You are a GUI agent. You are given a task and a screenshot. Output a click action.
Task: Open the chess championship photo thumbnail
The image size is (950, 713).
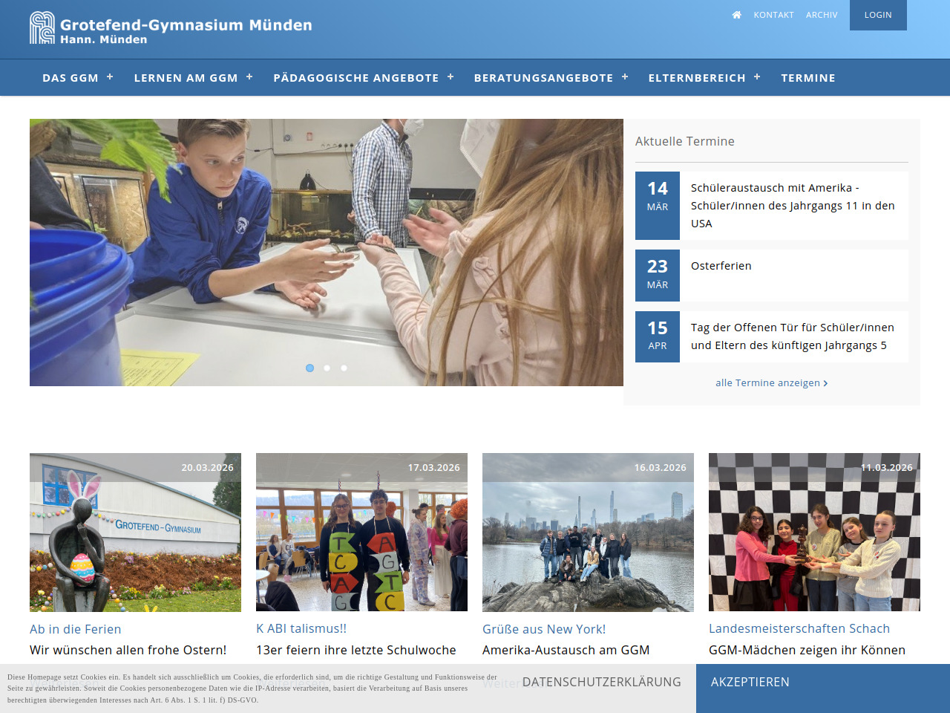814,532
